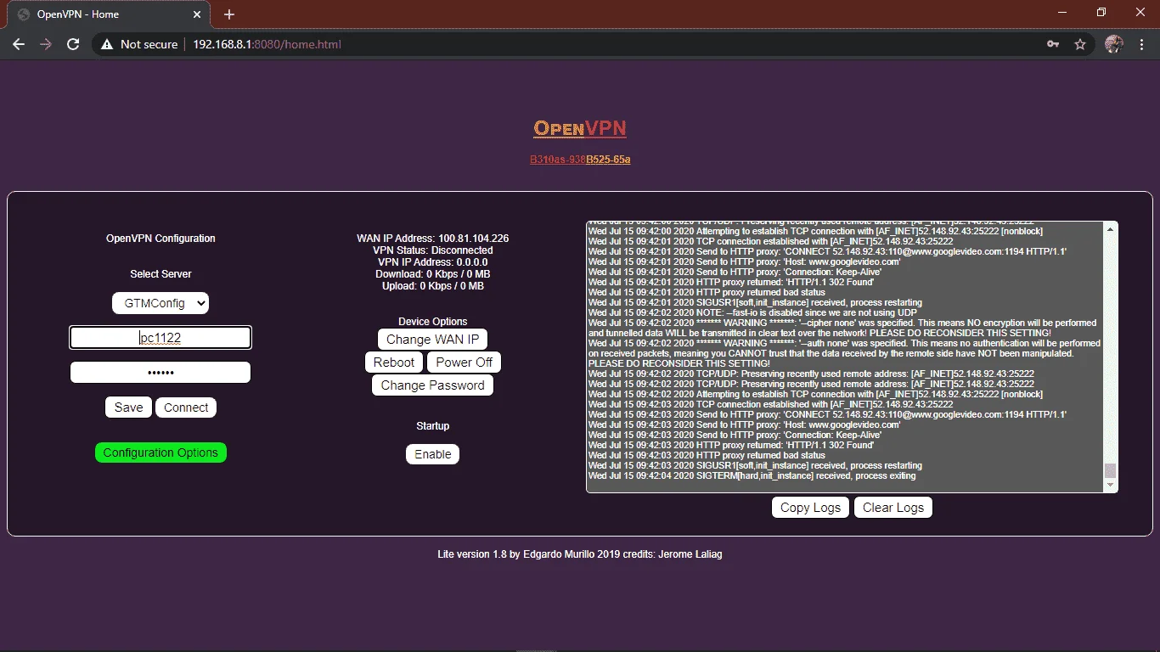Image resolution: width=1160 pixels, height=652 pixels.
Task: Click the log scrollbar up arrow
Action: click(x=1110, y=229)
